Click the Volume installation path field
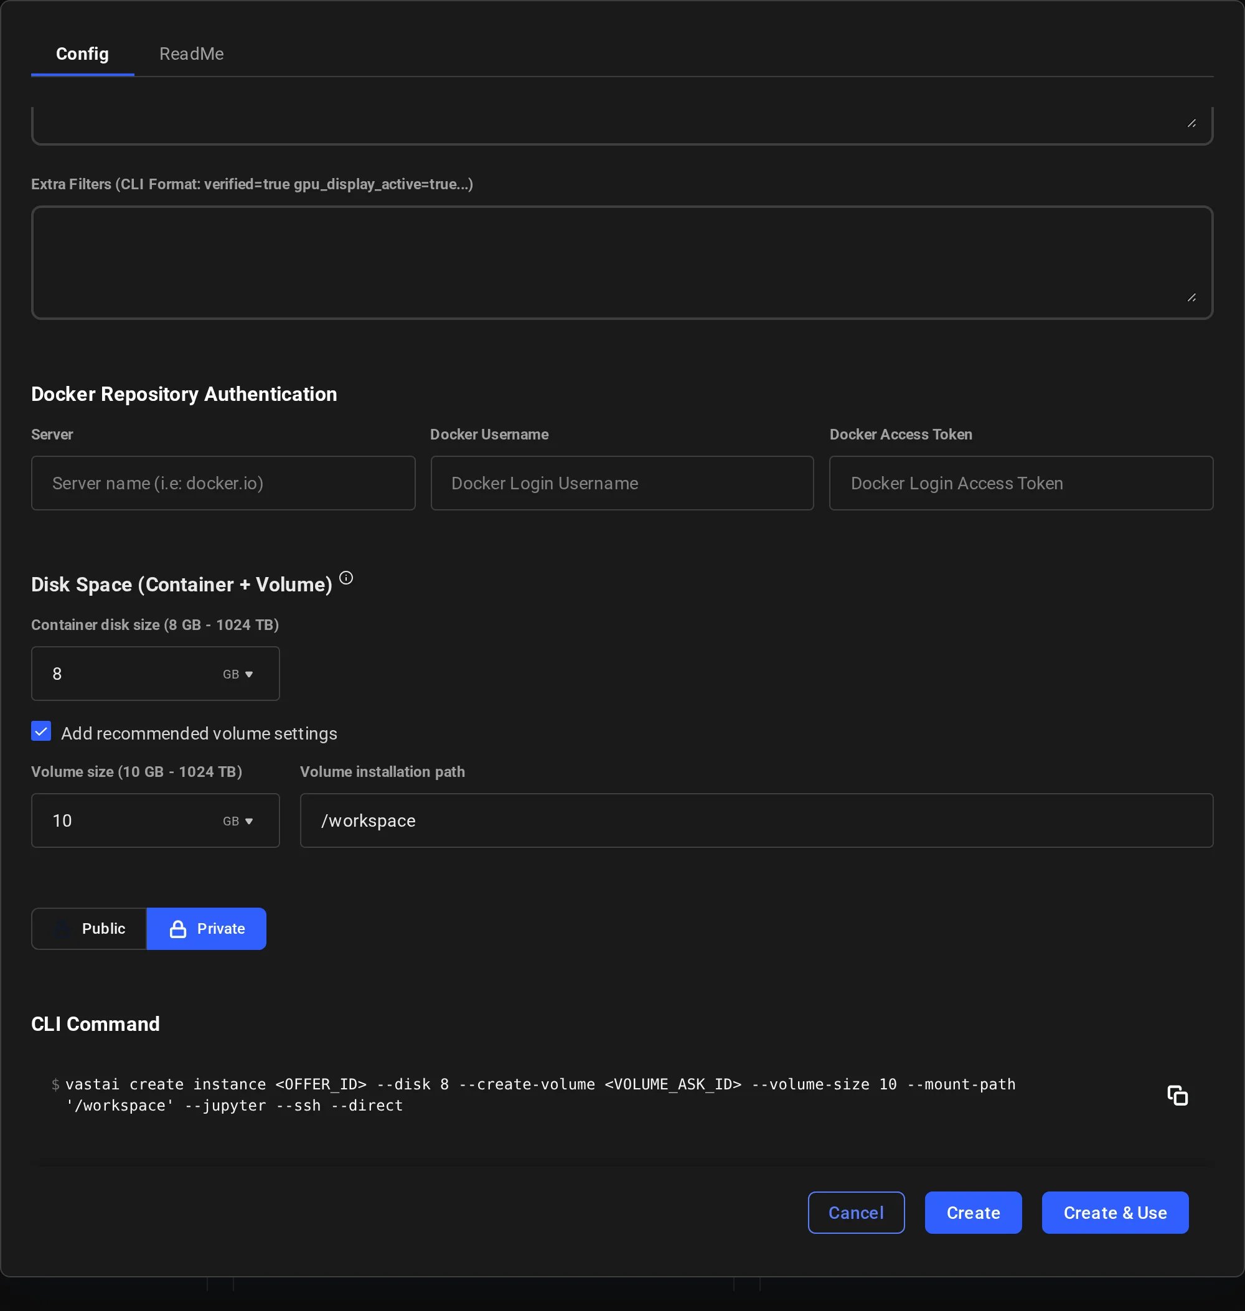1245x1311 pixels. pyautogui.click(x=756, y=820)
